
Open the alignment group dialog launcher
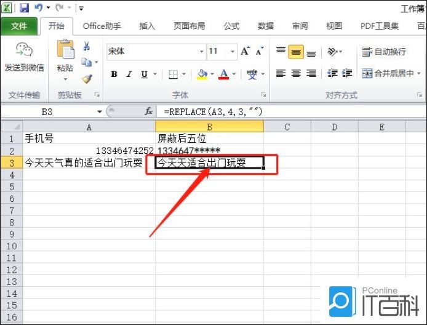tap(419, 95)
